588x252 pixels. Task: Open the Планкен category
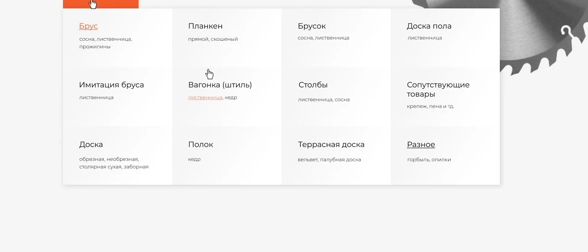point(205,26)
